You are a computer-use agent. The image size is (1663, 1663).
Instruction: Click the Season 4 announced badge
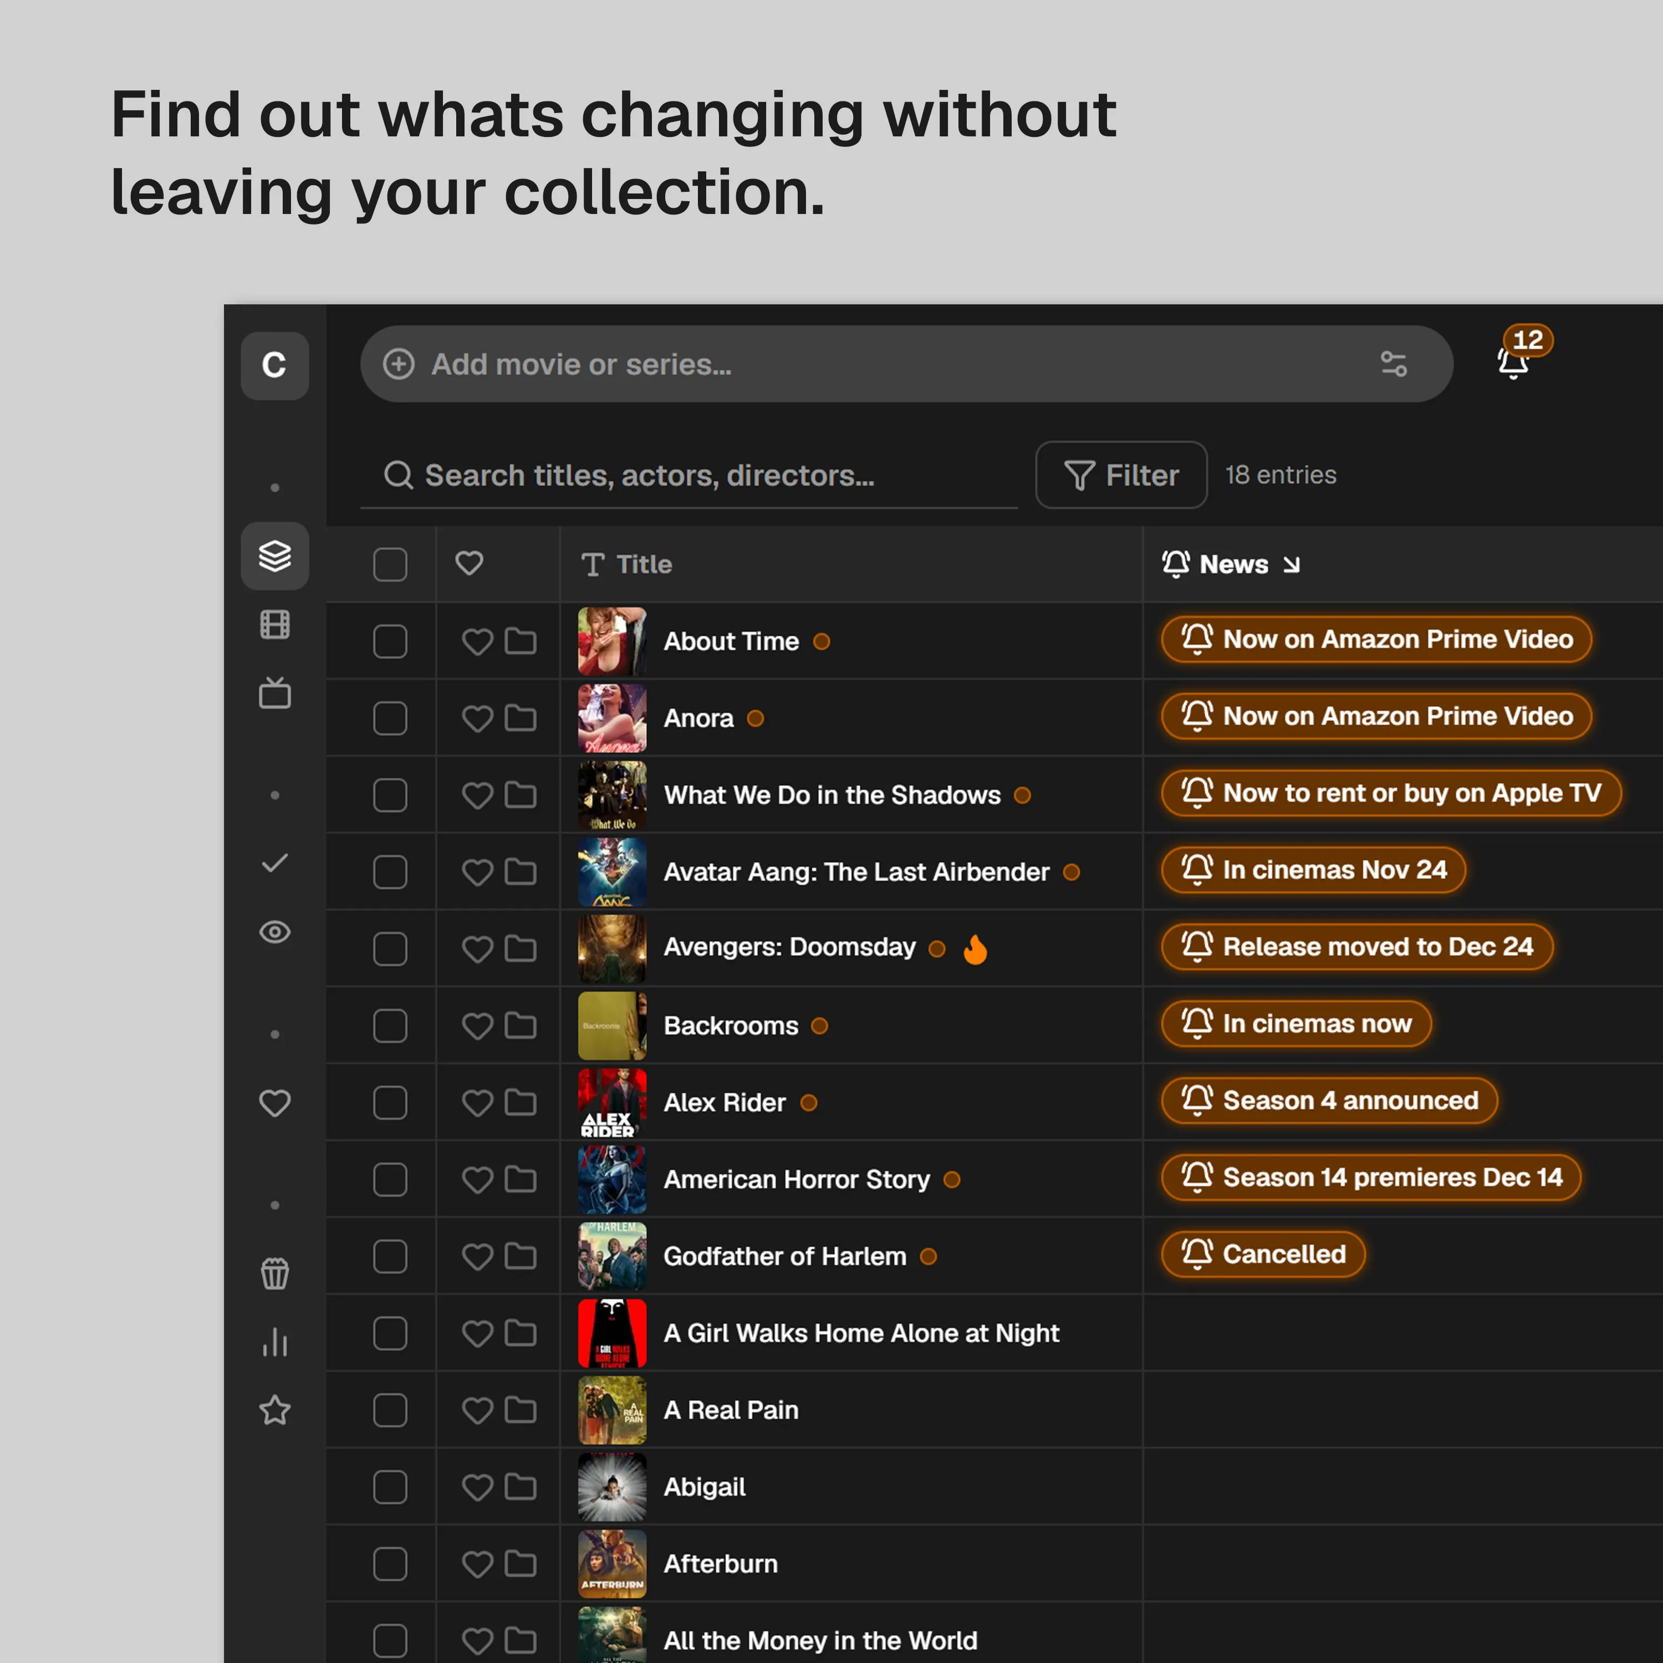[1329, 1100]
